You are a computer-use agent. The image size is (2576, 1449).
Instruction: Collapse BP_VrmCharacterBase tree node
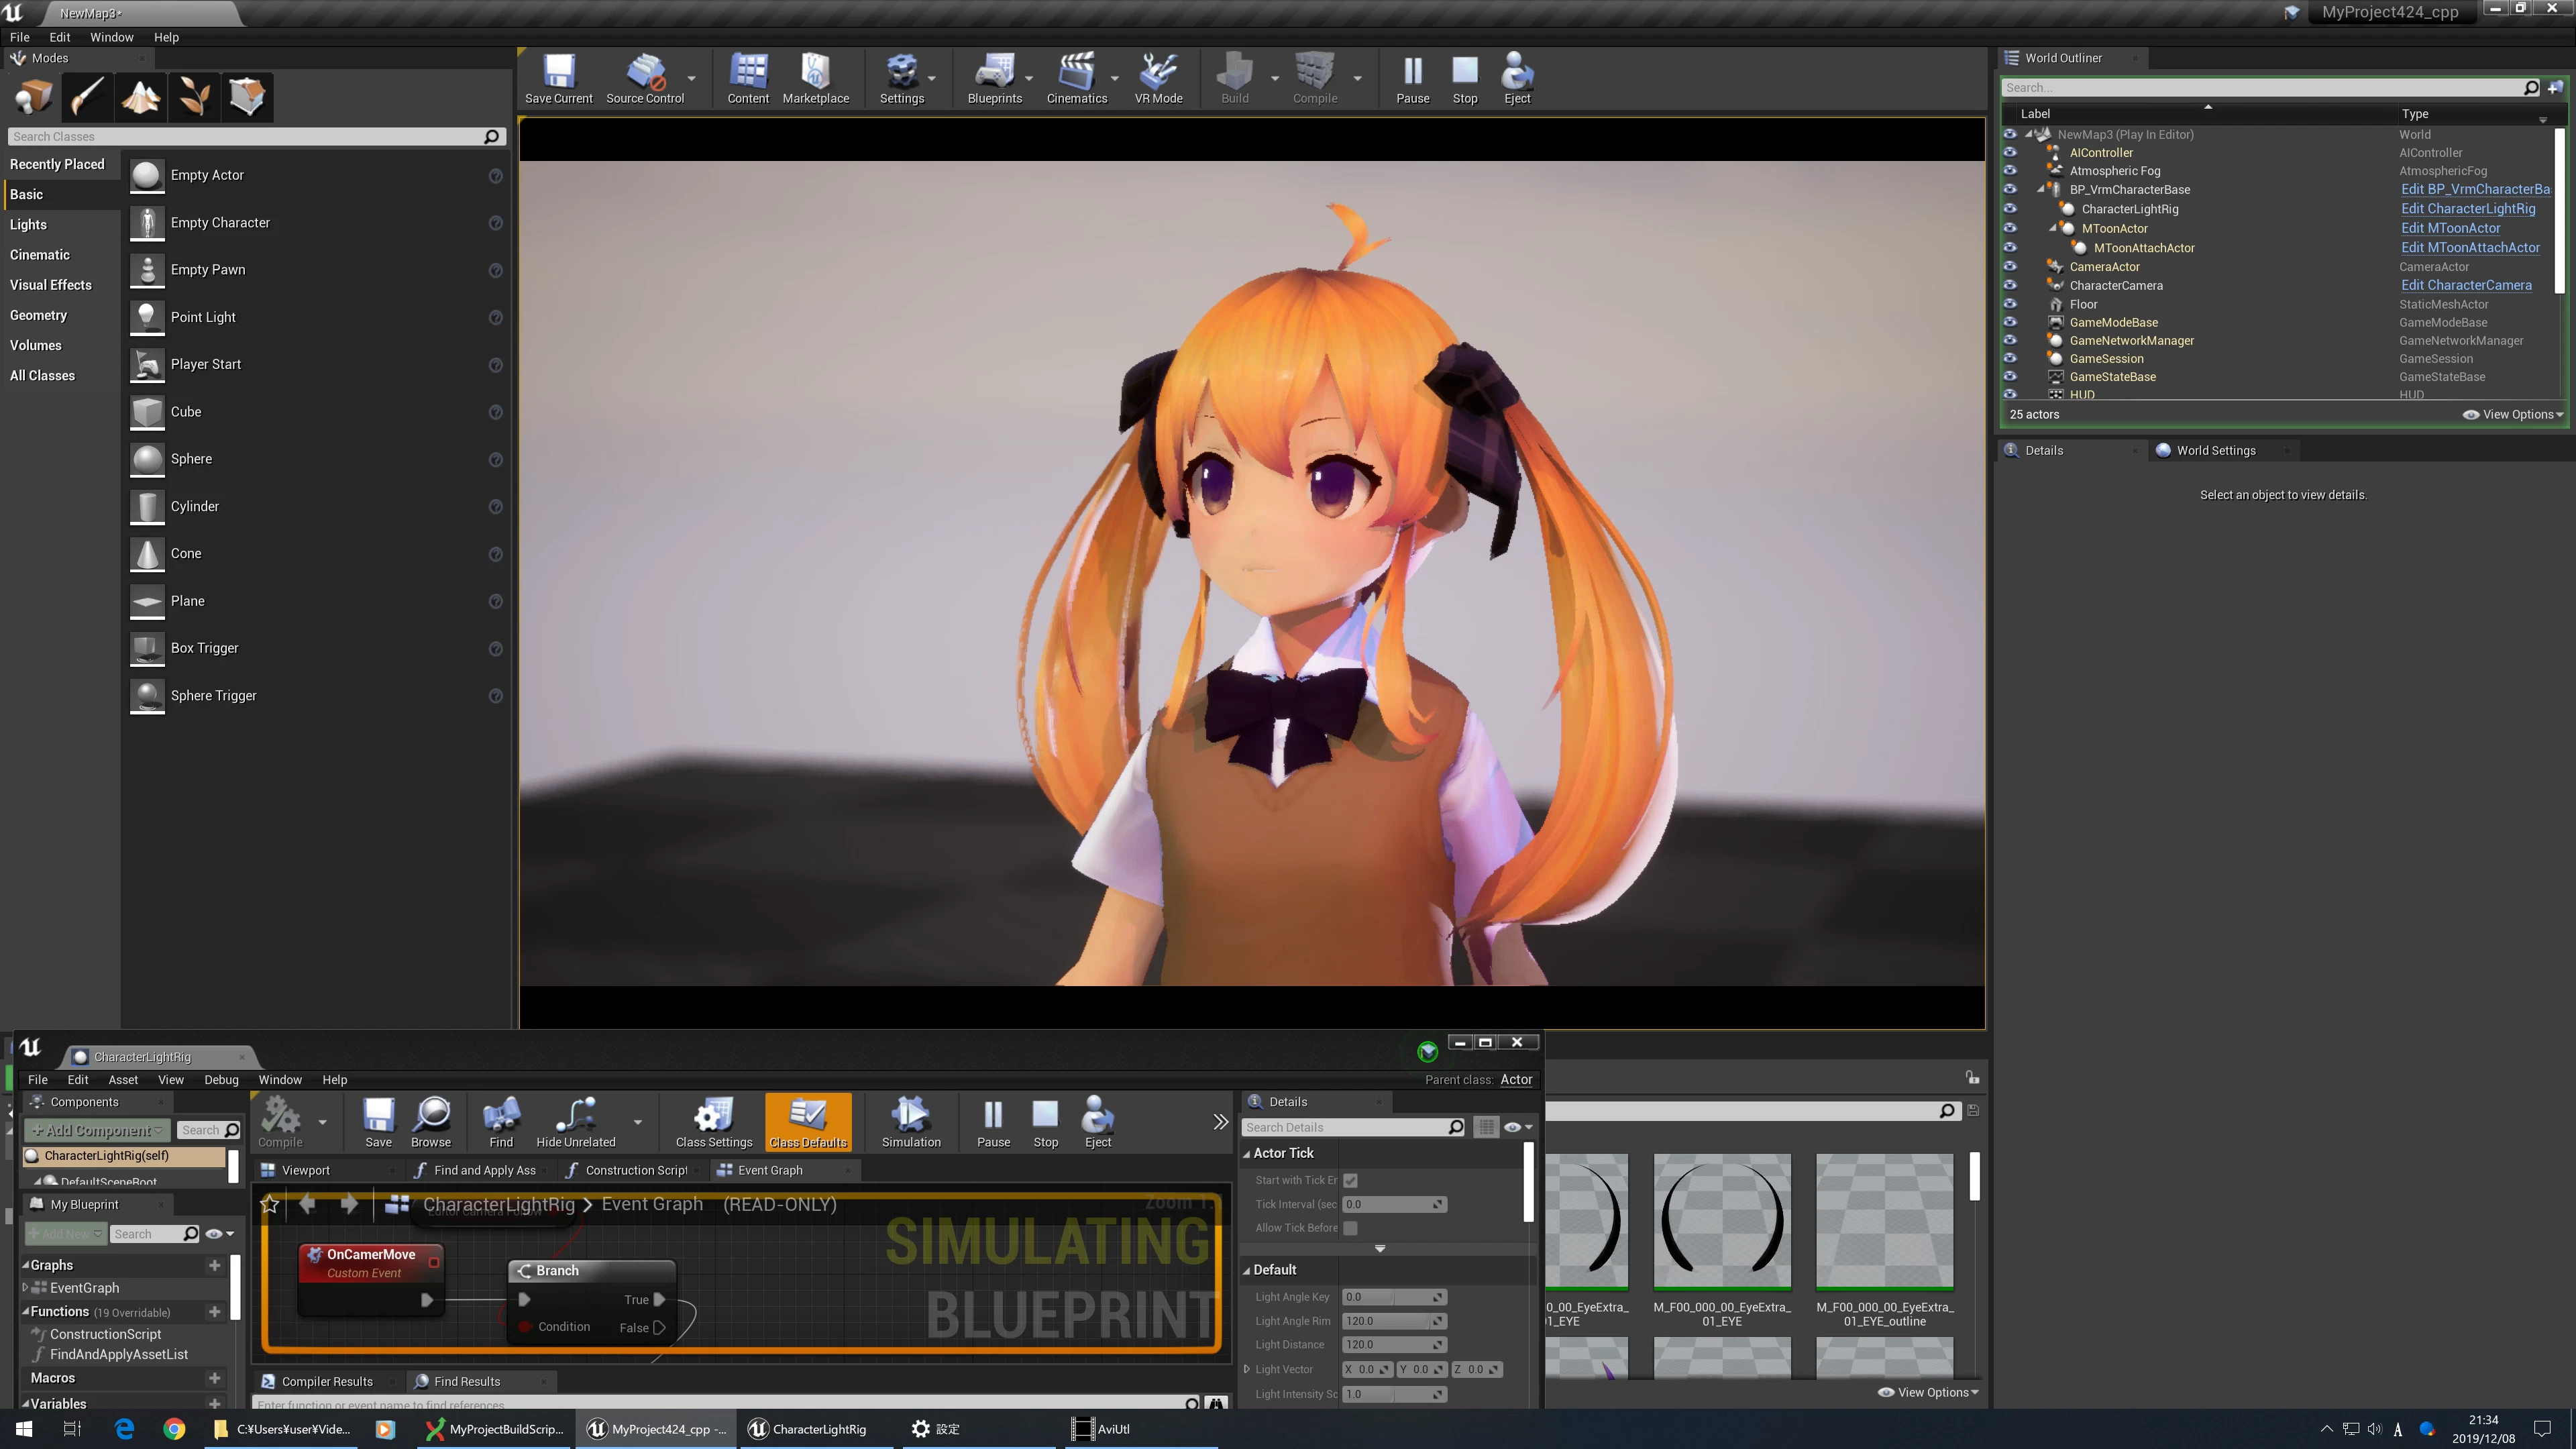pyautogui.click(x=2041, y=189)
